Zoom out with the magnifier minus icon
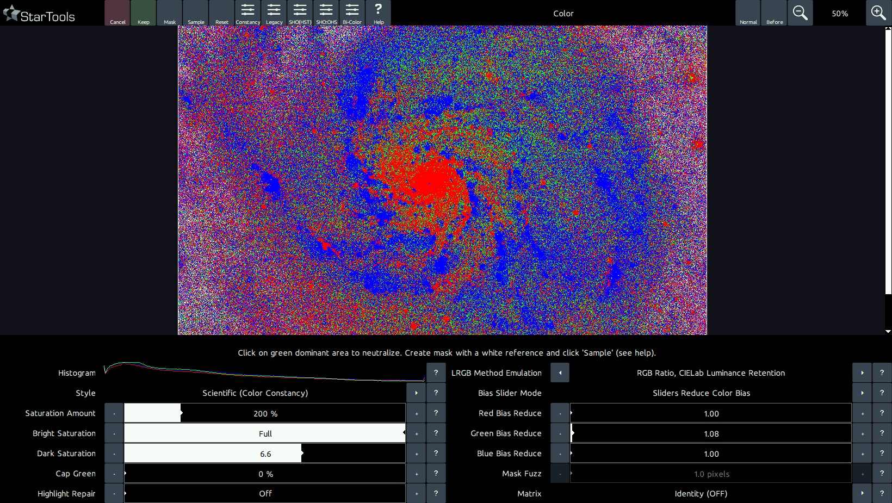Viewport: 892px width, 503px height. 800,13
